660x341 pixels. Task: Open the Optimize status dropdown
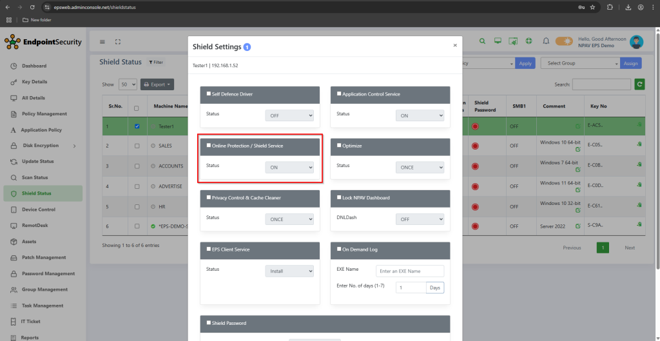pyautogui.click(x=420, y=167)
